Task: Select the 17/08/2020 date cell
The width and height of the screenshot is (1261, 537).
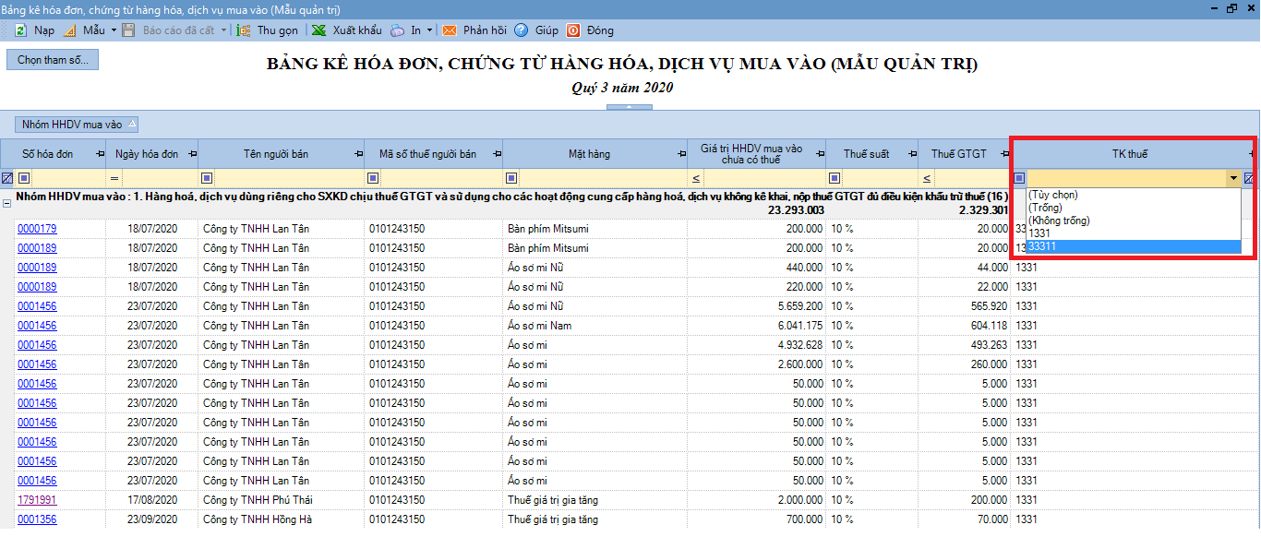Action: click(151, 500)
